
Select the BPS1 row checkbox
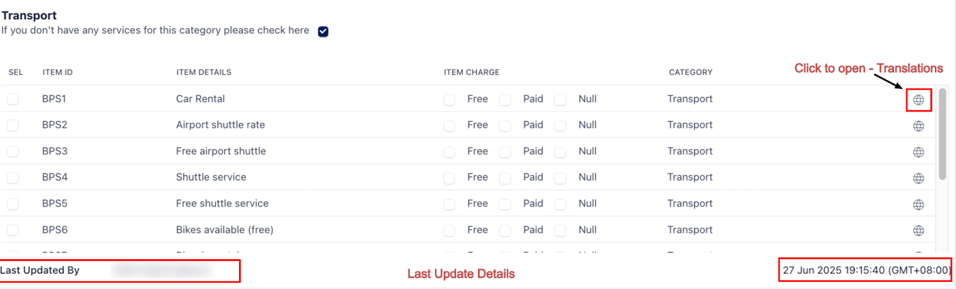(13, 99)
